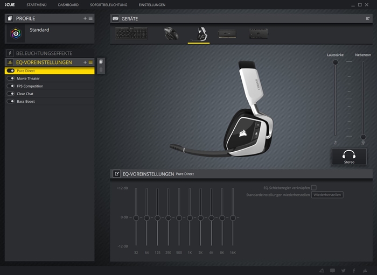The image size is (377, 275).
Task: Open the Twitter link icon
Action: click(x=344, y=271)
